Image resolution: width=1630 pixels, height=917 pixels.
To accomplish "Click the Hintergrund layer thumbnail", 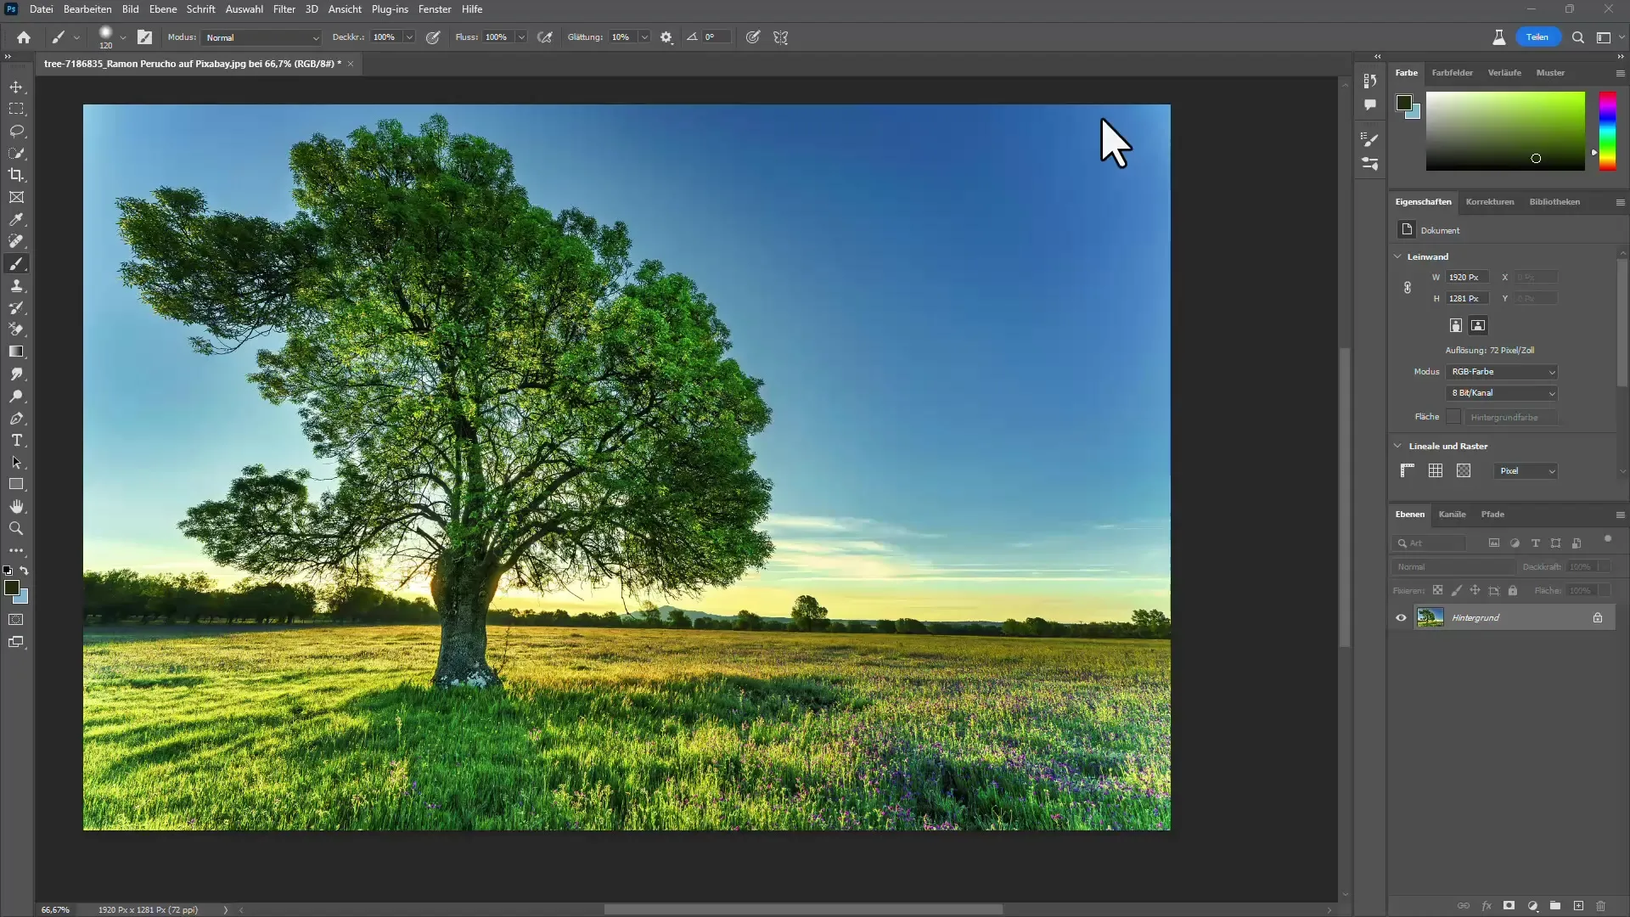I will tap(1430, 617).
